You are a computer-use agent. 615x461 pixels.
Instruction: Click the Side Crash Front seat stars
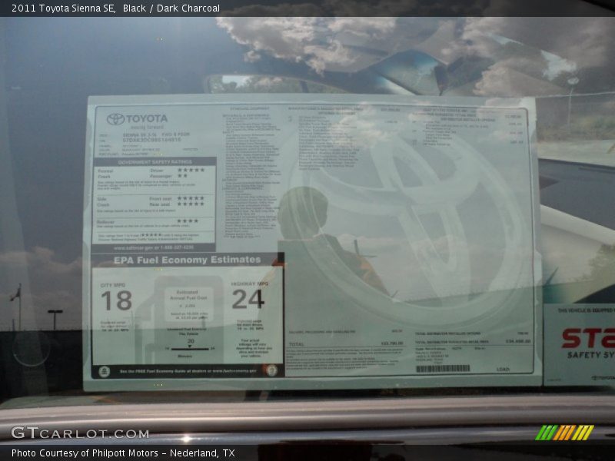[191, 198]
